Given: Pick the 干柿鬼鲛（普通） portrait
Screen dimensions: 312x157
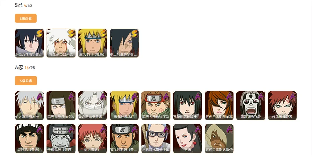Looking at the screenshot, I should click(x=61, y=139).
